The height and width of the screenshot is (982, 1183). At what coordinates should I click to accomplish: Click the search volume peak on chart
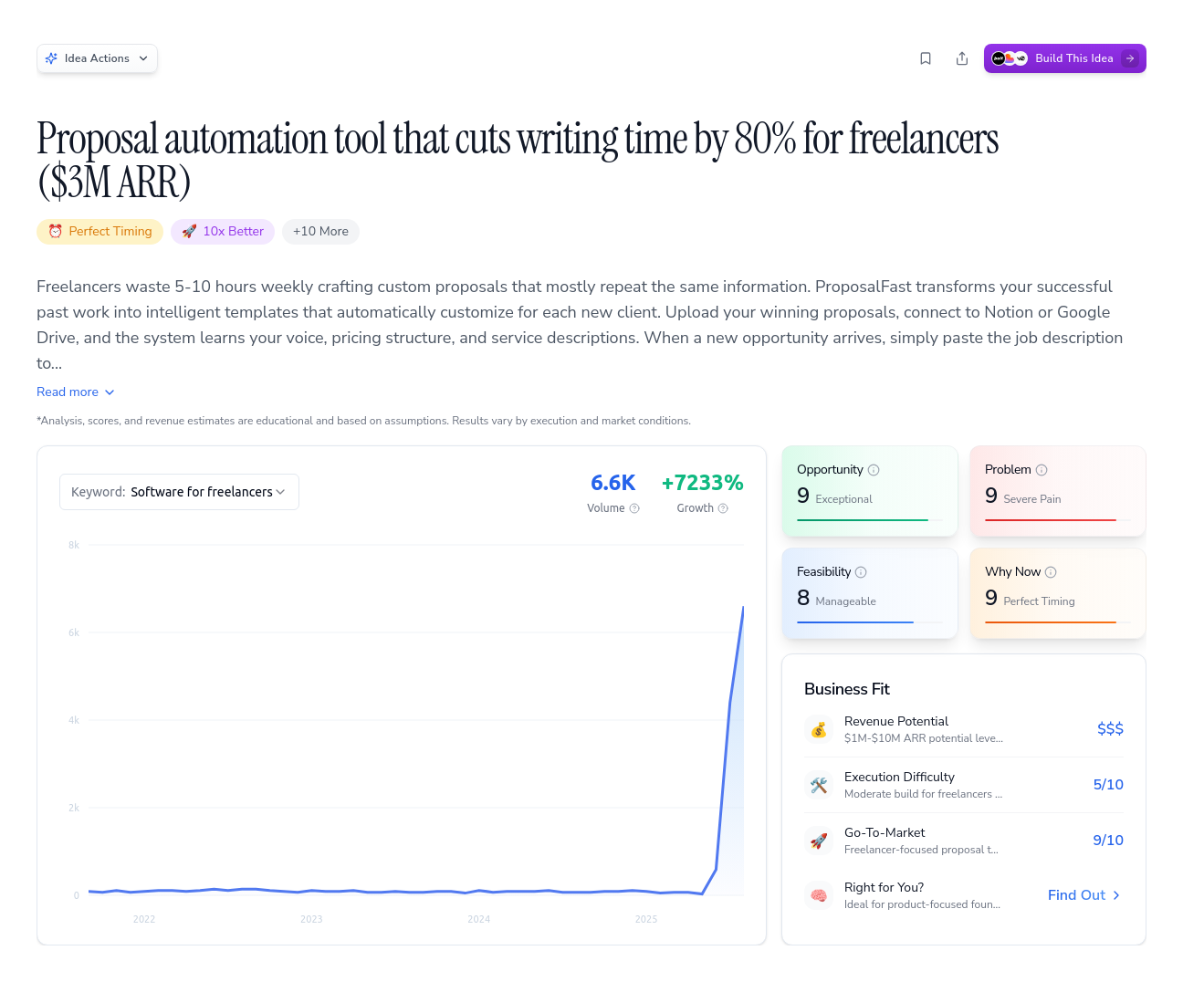pos(743,607)
